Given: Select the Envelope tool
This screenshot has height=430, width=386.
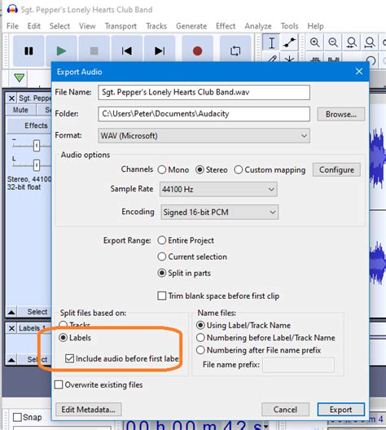Looking at the screenshot, I should pyautogui.click(x=289, y=42).
